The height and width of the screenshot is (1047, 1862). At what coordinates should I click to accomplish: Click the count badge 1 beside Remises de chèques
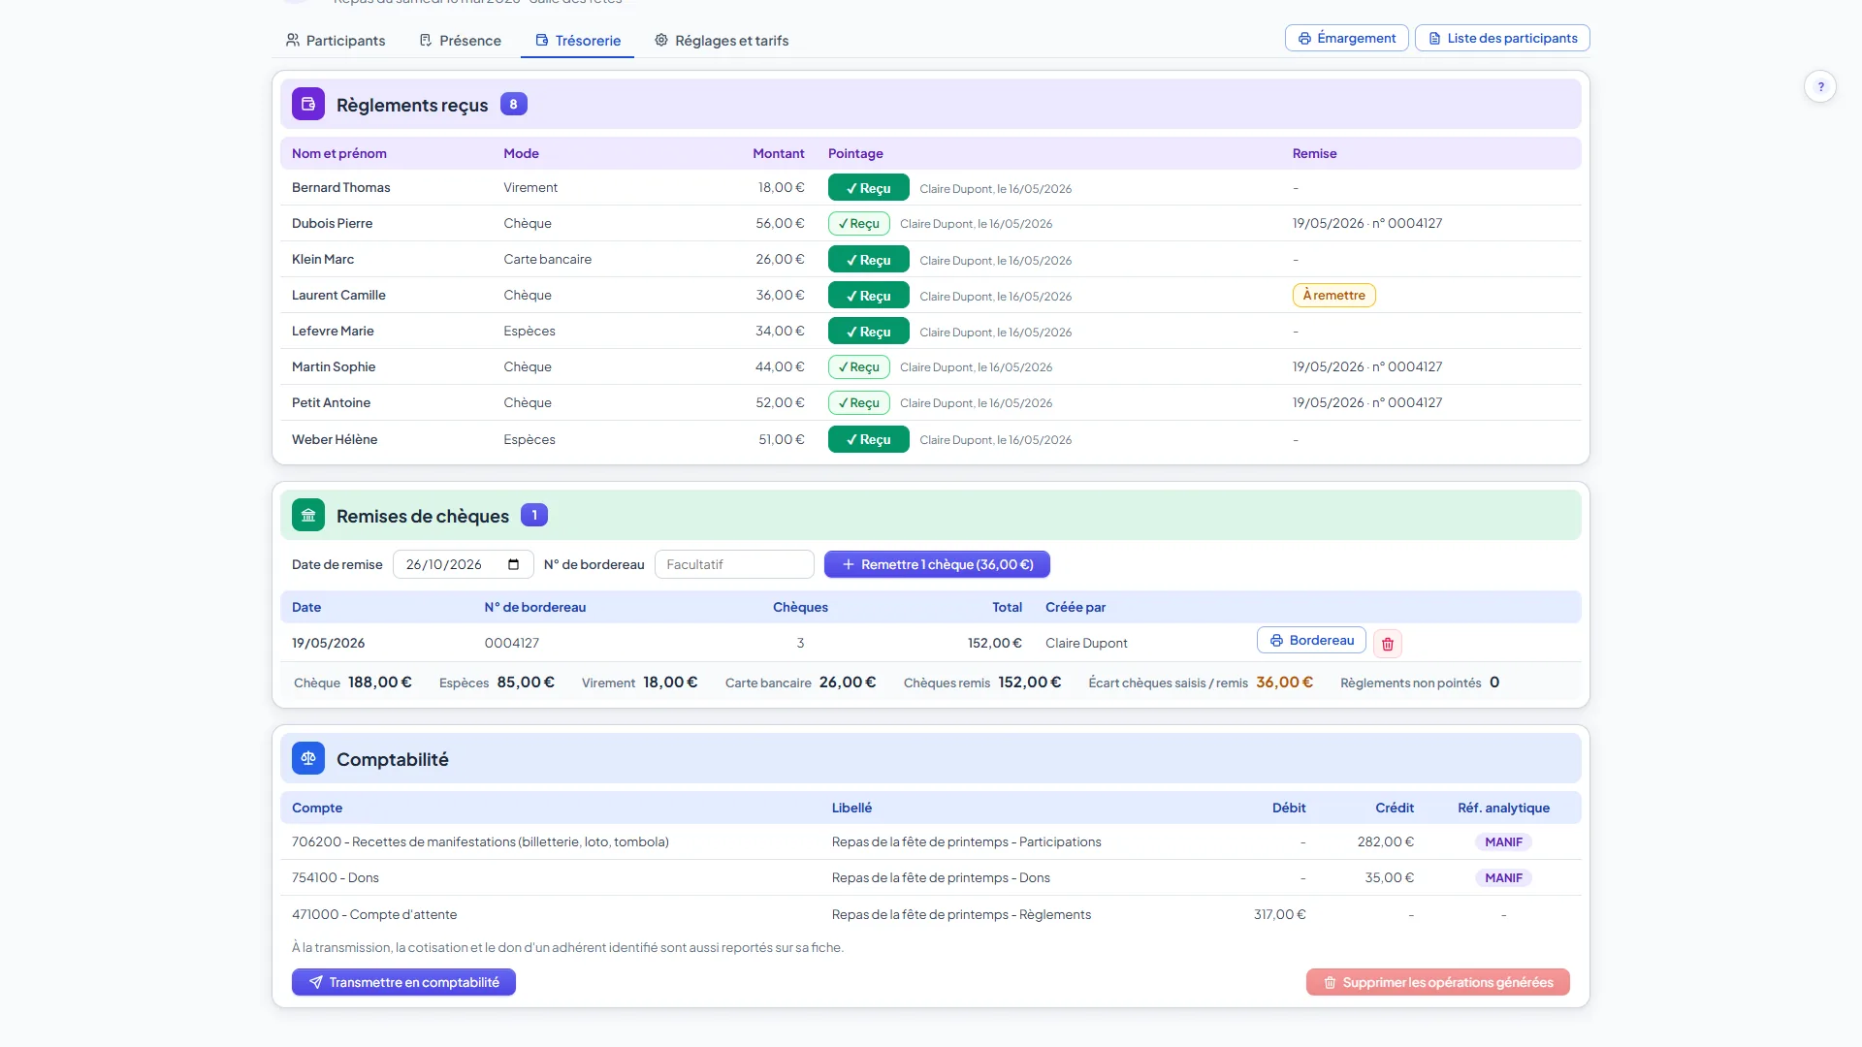click(x=533, y=515)
